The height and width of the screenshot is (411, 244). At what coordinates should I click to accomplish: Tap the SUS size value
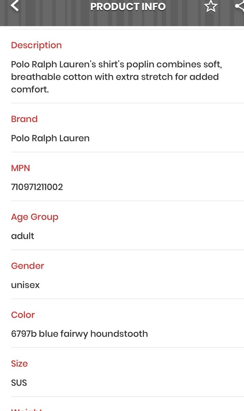19,383
